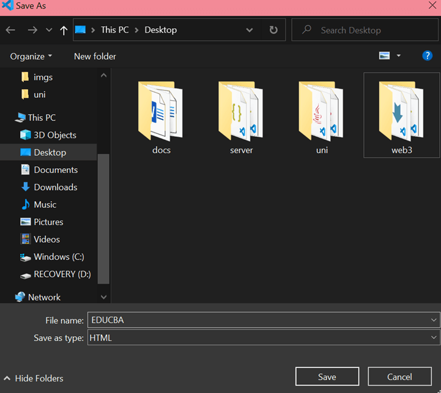Open Music in the sidebar

39,205
